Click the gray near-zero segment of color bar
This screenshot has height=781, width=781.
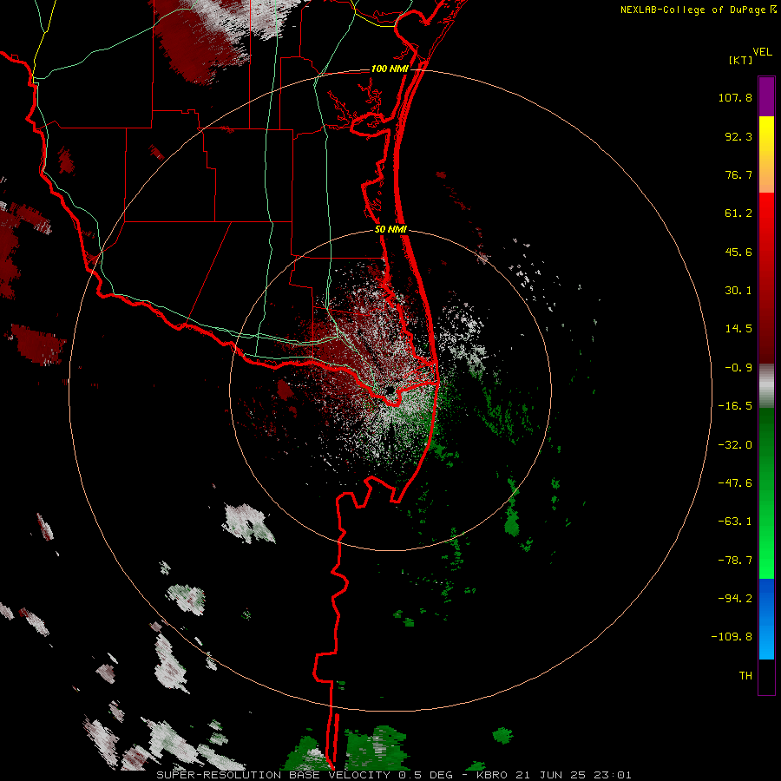(766, 386)
